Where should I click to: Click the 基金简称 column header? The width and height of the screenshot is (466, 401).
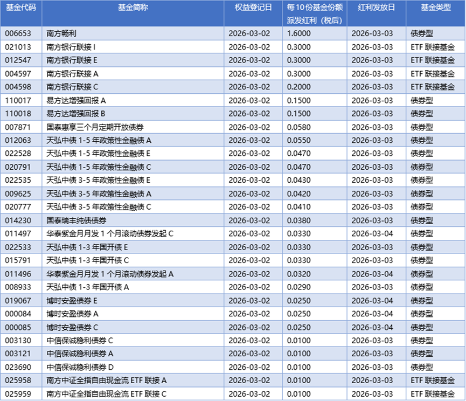click(133, 8)
